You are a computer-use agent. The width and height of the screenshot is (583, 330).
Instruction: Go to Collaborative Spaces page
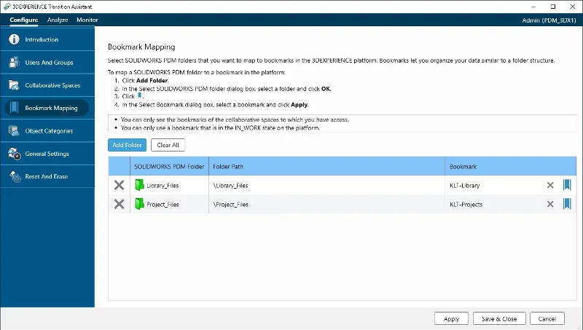tap(52, 85)
